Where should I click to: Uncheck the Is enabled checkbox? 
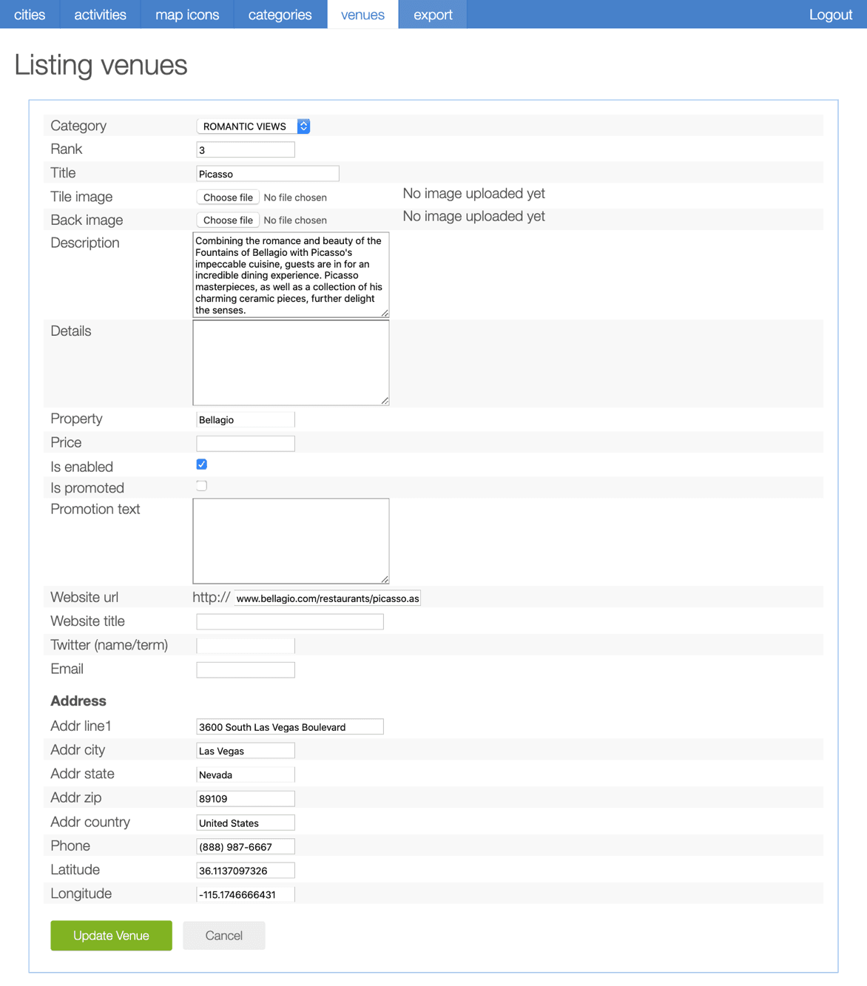tap(201, 465)
